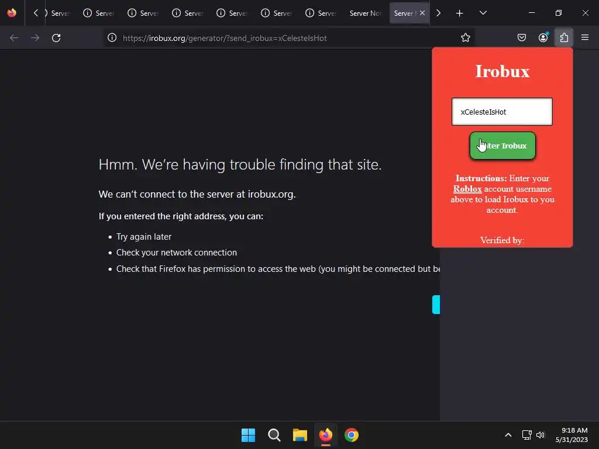Go back with the back arrow
The height and width of the screenshot is (449, 599).
[14, 38]
